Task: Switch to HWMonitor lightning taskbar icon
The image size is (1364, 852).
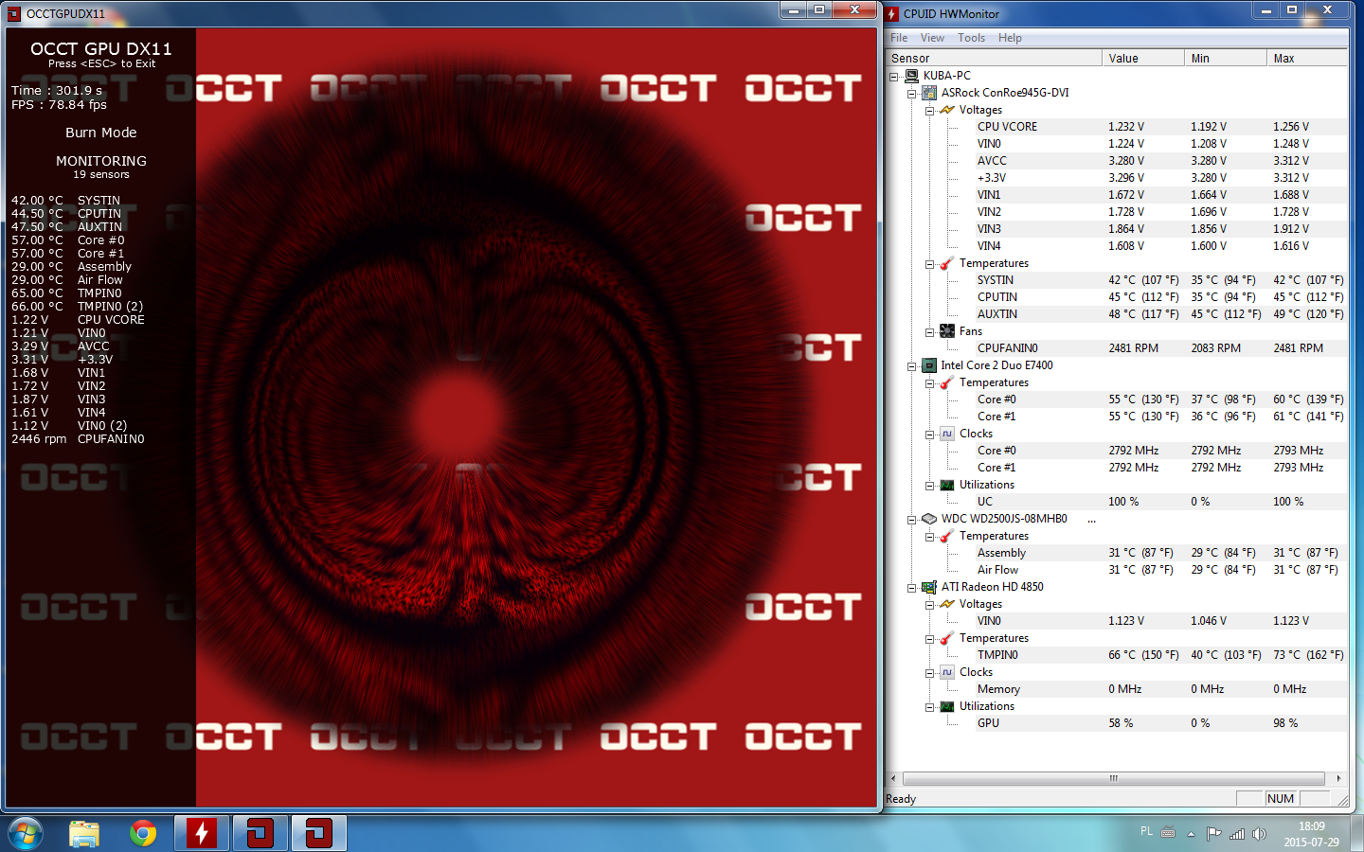Action: click(201, 833)
